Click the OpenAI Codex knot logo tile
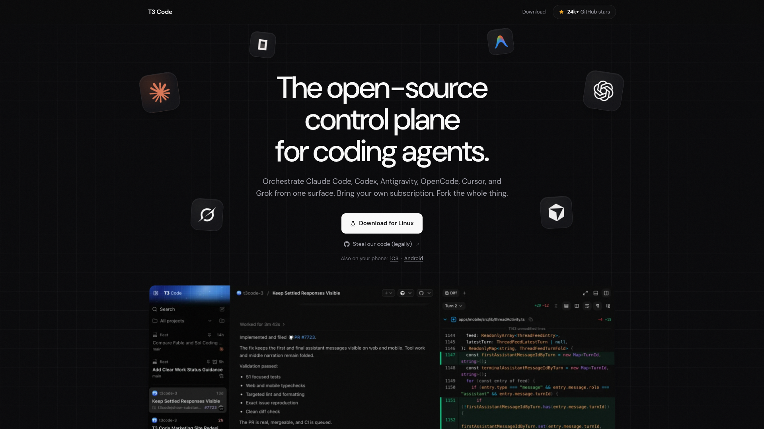Viewport: 764px width, 429px height. [x=603, y=91]
